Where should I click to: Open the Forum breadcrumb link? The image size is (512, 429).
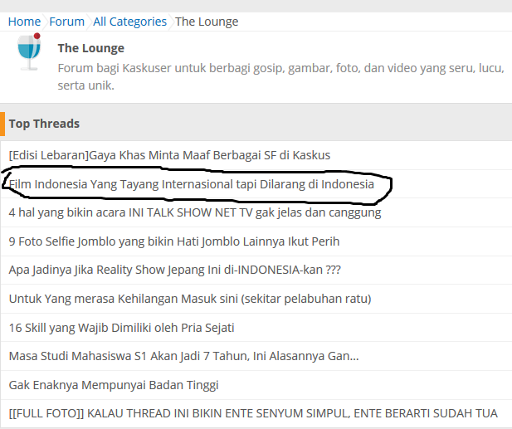coord(66,22)
